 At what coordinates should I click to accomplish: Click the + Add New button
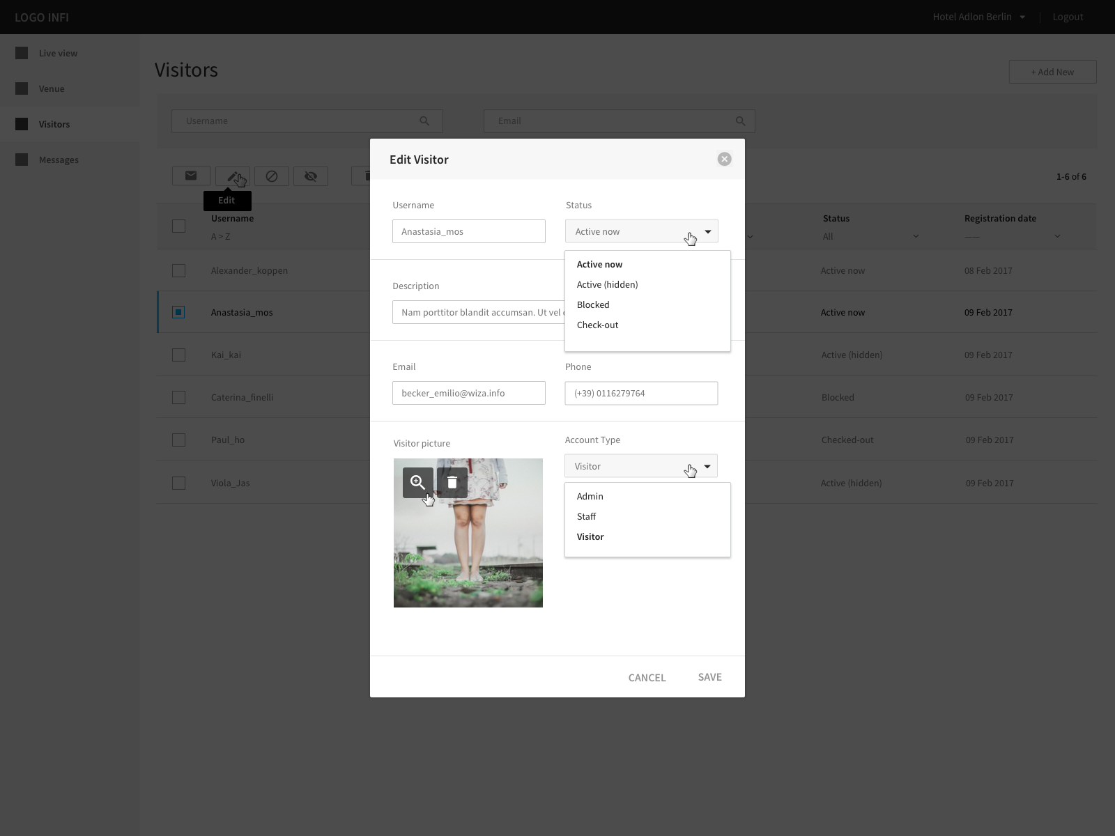point(1052,72)
